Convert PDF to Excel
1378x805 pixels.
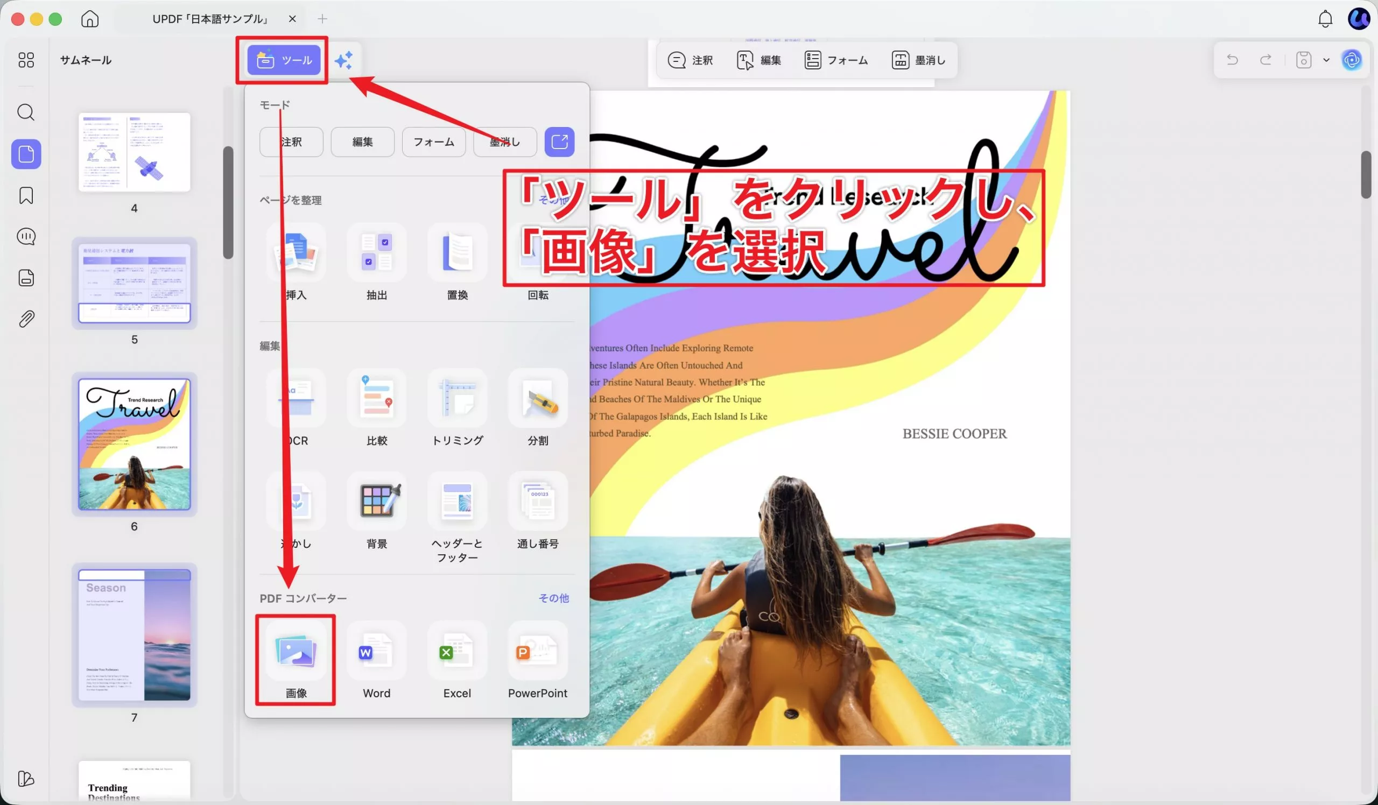tap(457, 661)
